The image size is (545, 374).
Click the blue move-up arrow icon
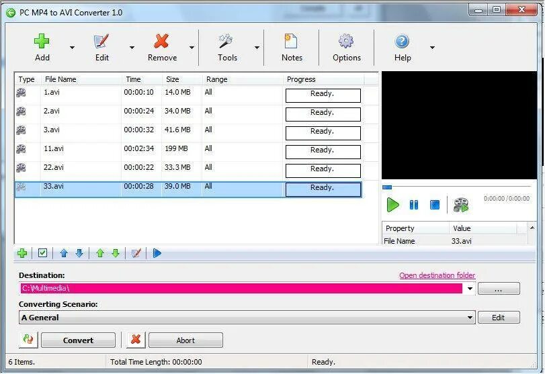pos(64,253)
